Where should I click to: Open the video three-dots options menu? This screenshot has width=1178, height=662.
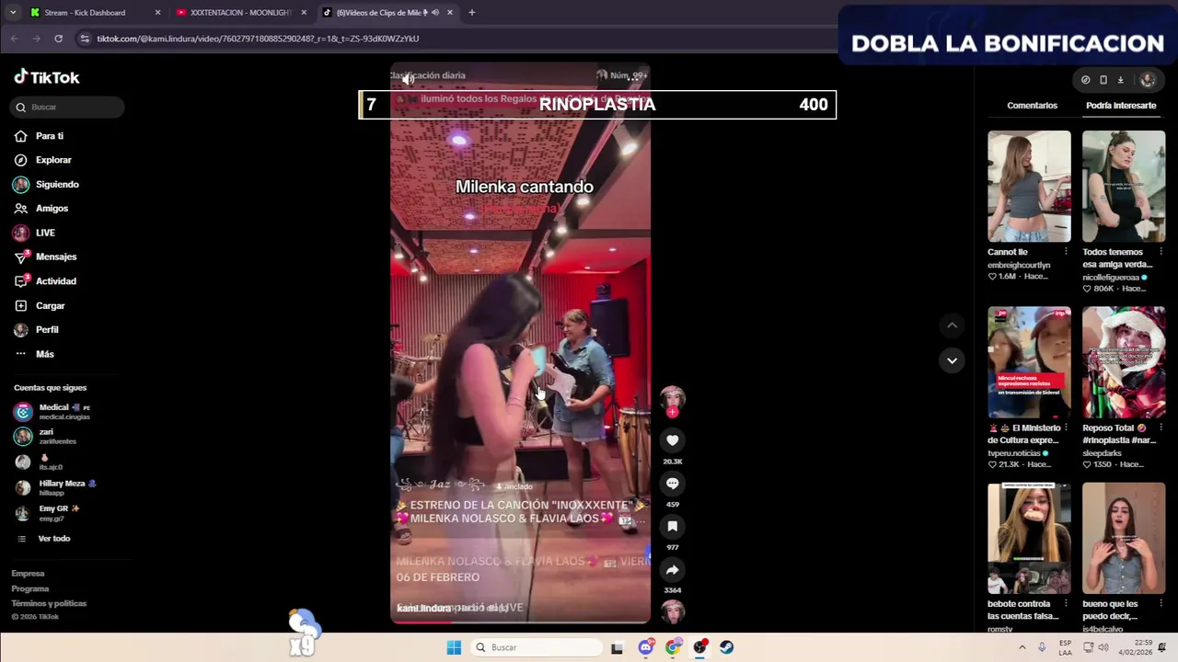(634, 79)
